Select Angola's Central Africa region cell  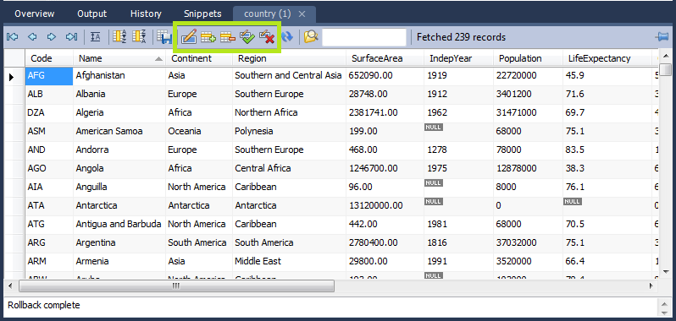pos(289,168)
